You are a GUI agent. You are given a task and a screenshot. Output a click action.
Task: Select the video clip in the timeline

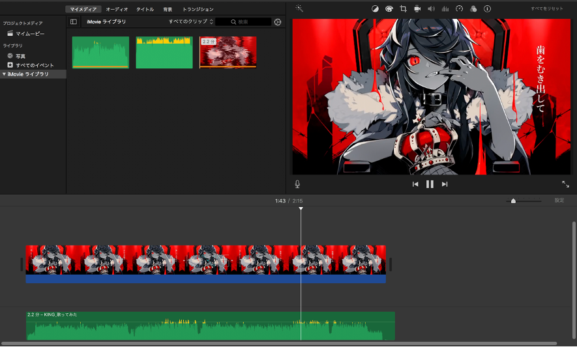point(206,264)
